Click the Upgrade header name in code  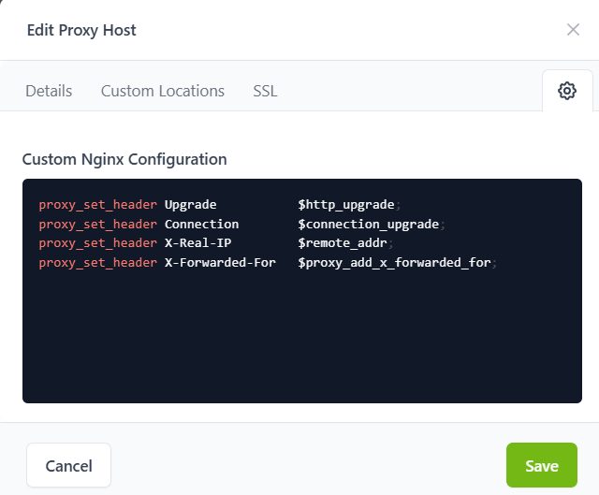[x=190, y=205]
